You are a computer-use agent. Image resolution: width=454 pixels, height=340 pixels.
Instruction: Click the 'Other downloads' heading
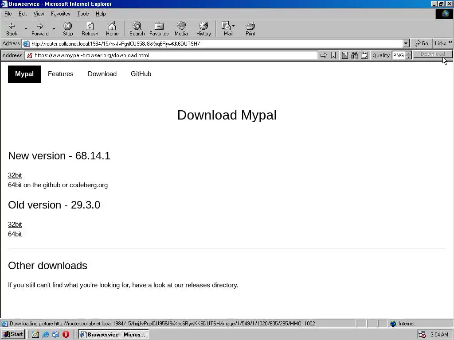[x=47, y=266]
